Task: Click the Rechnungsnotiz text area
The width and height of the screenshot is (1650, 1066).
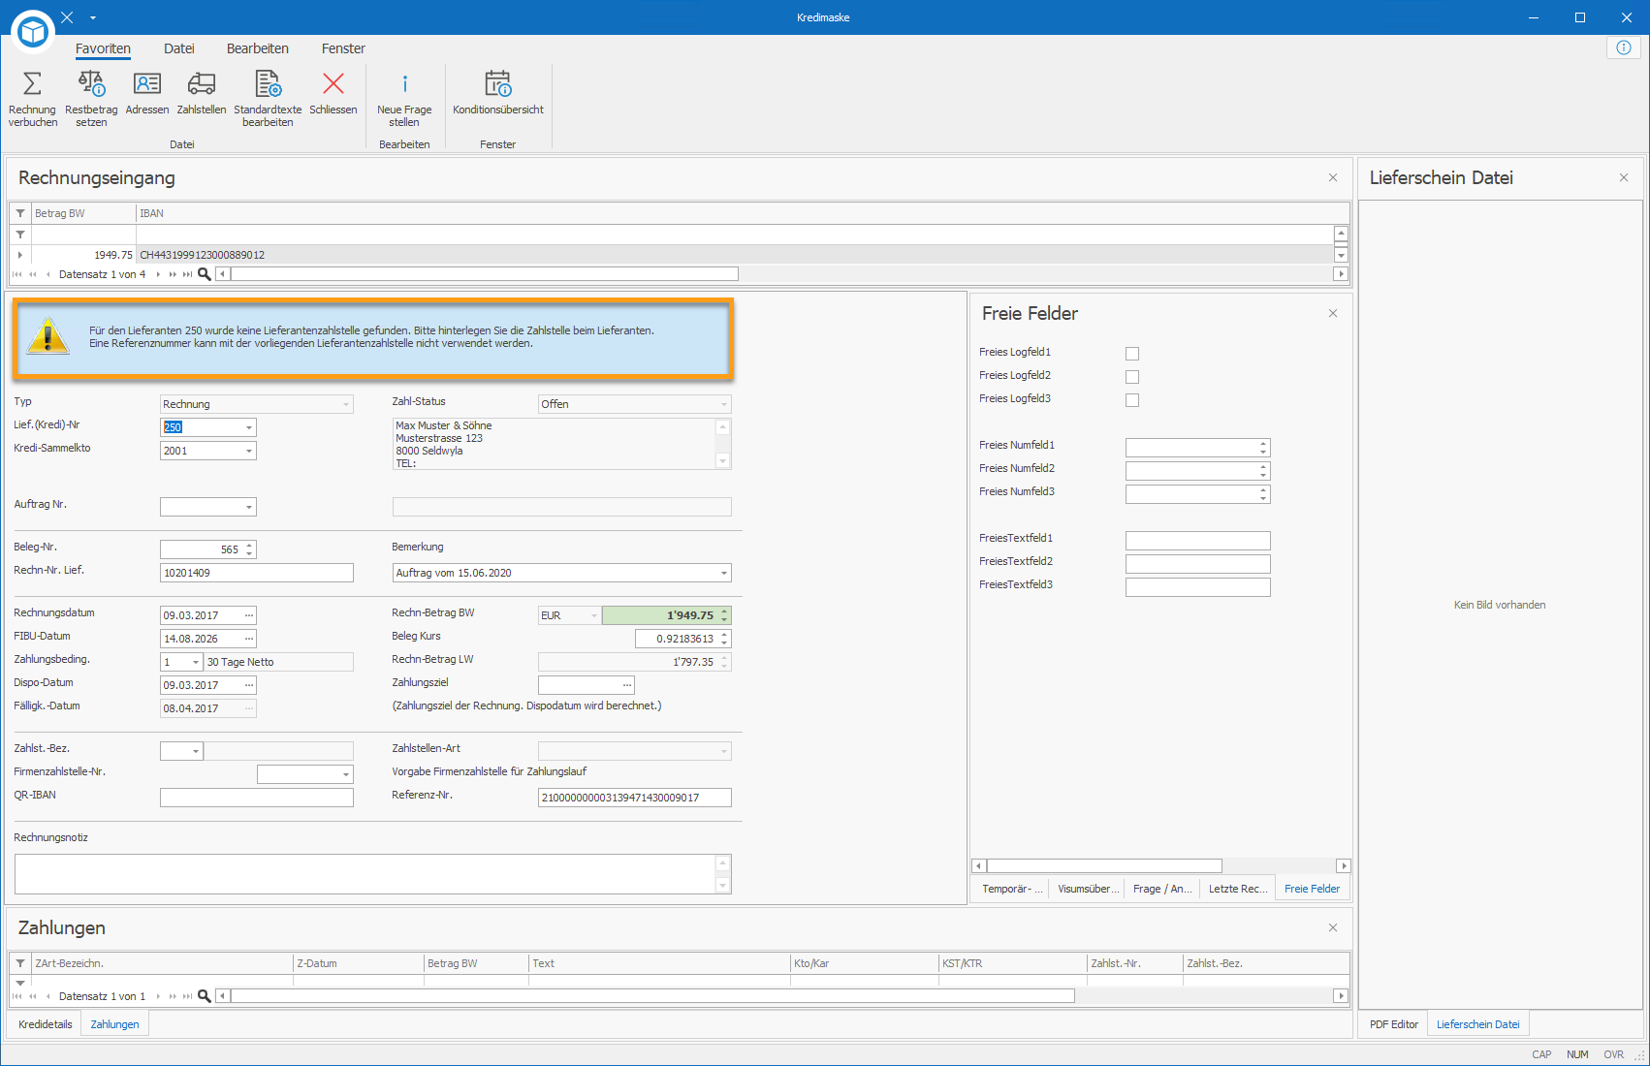Action: tap(373, 874)
